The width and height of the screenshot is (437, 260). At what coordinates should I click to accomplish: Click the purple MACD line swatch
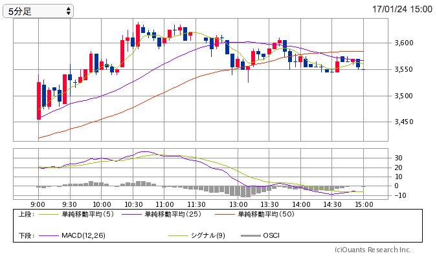49,236
